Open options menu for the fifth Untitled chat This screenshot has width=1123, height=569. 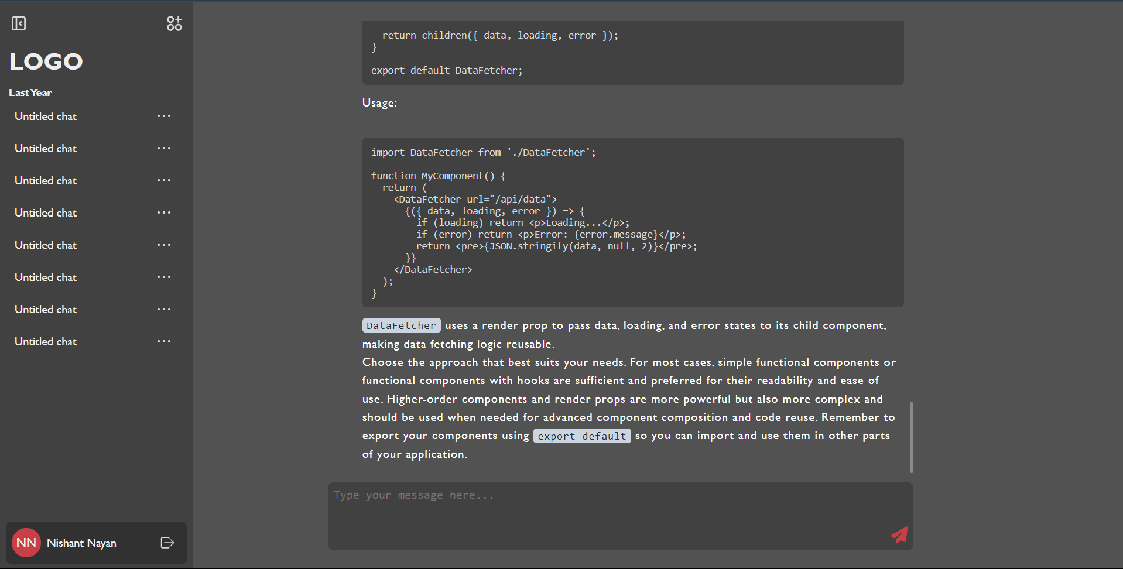click(164, 245)
